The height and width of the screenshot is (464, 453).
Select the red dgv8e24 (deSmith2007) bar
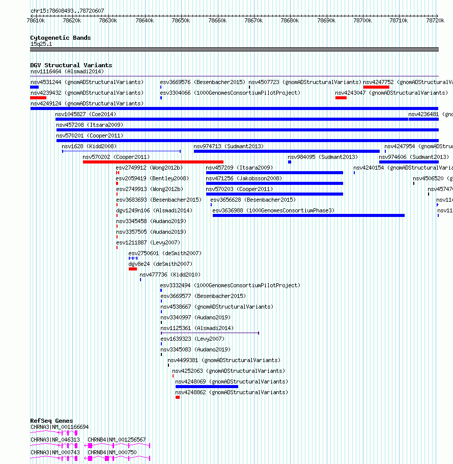(133, 269)
